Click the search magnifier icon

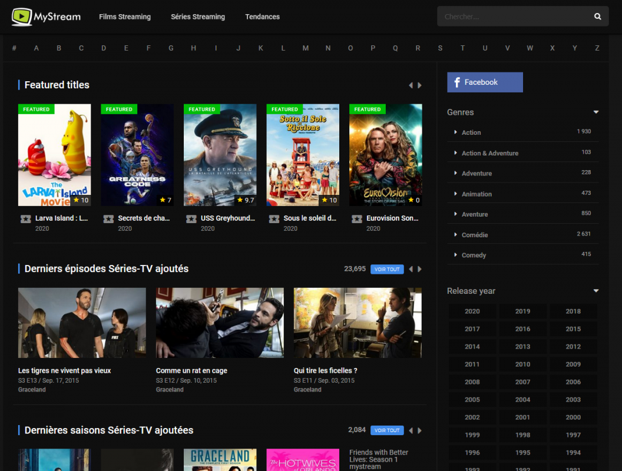(x=597, y=16)
